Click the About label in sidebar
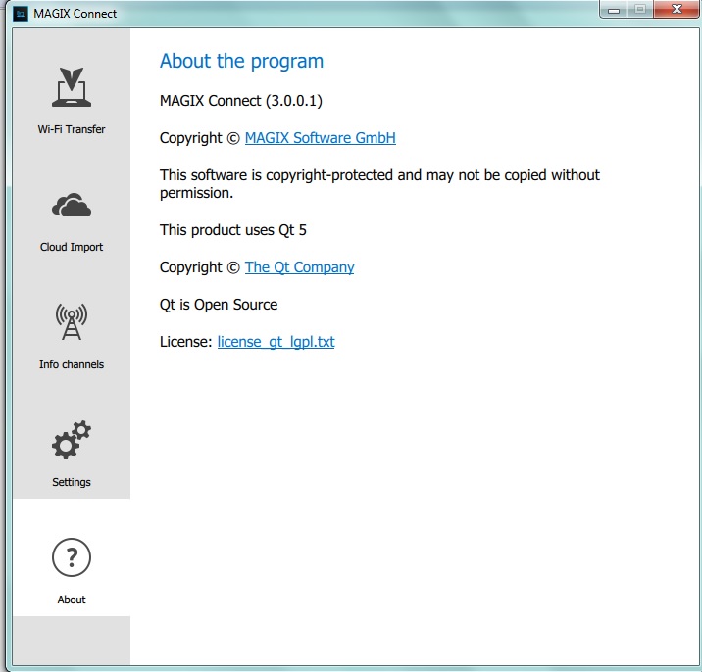 pyautogui.click(x=72, y=600)
